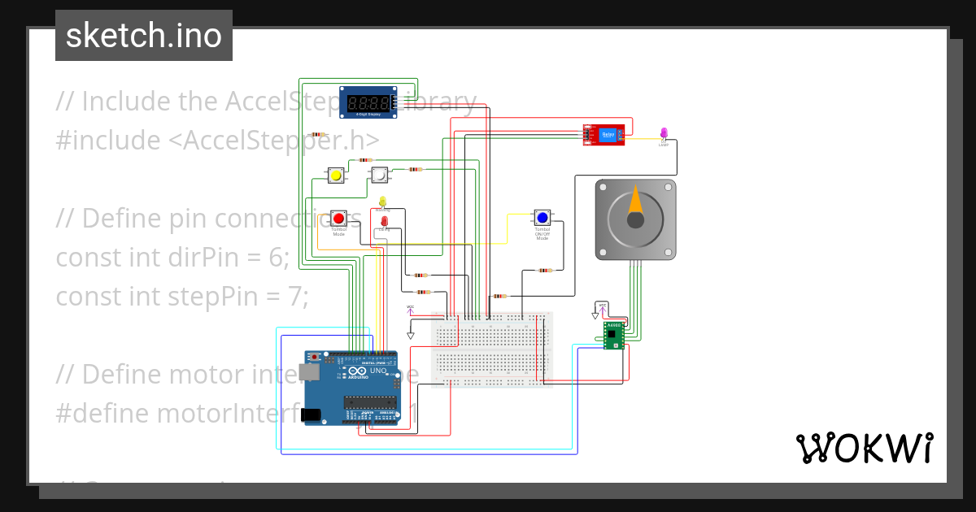Click the stepper motor
This screenshot has height=512, width=976.
[x=635, y=218]
